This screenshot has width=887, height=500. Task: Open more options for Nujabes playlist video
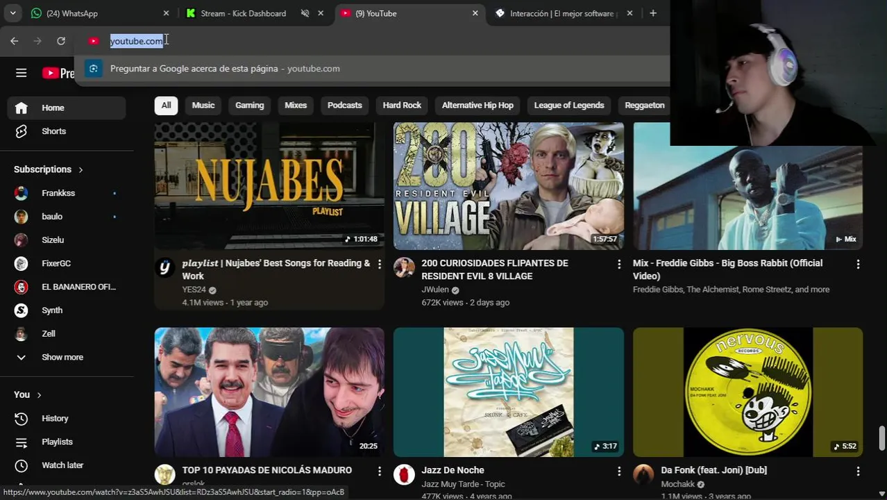pyautogui.click(x=379, y=264)
